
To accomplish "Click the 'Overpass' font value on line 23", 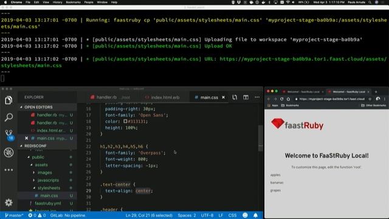I will coord(151,153).
